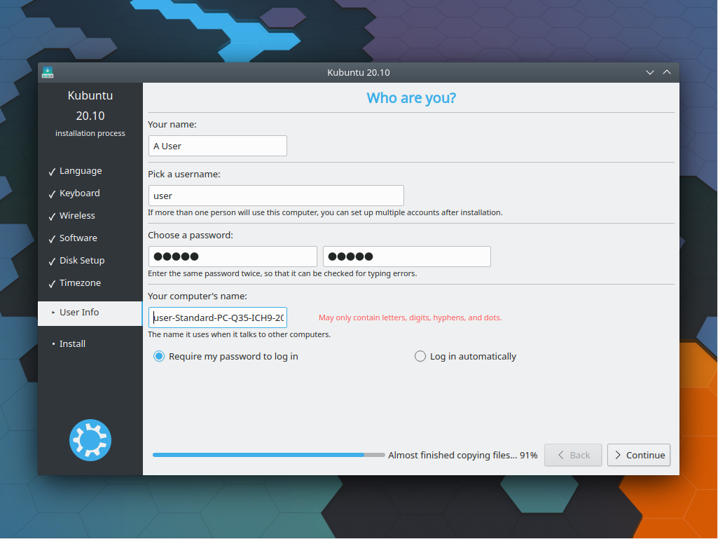Click the Continue button

coord(639,455)
